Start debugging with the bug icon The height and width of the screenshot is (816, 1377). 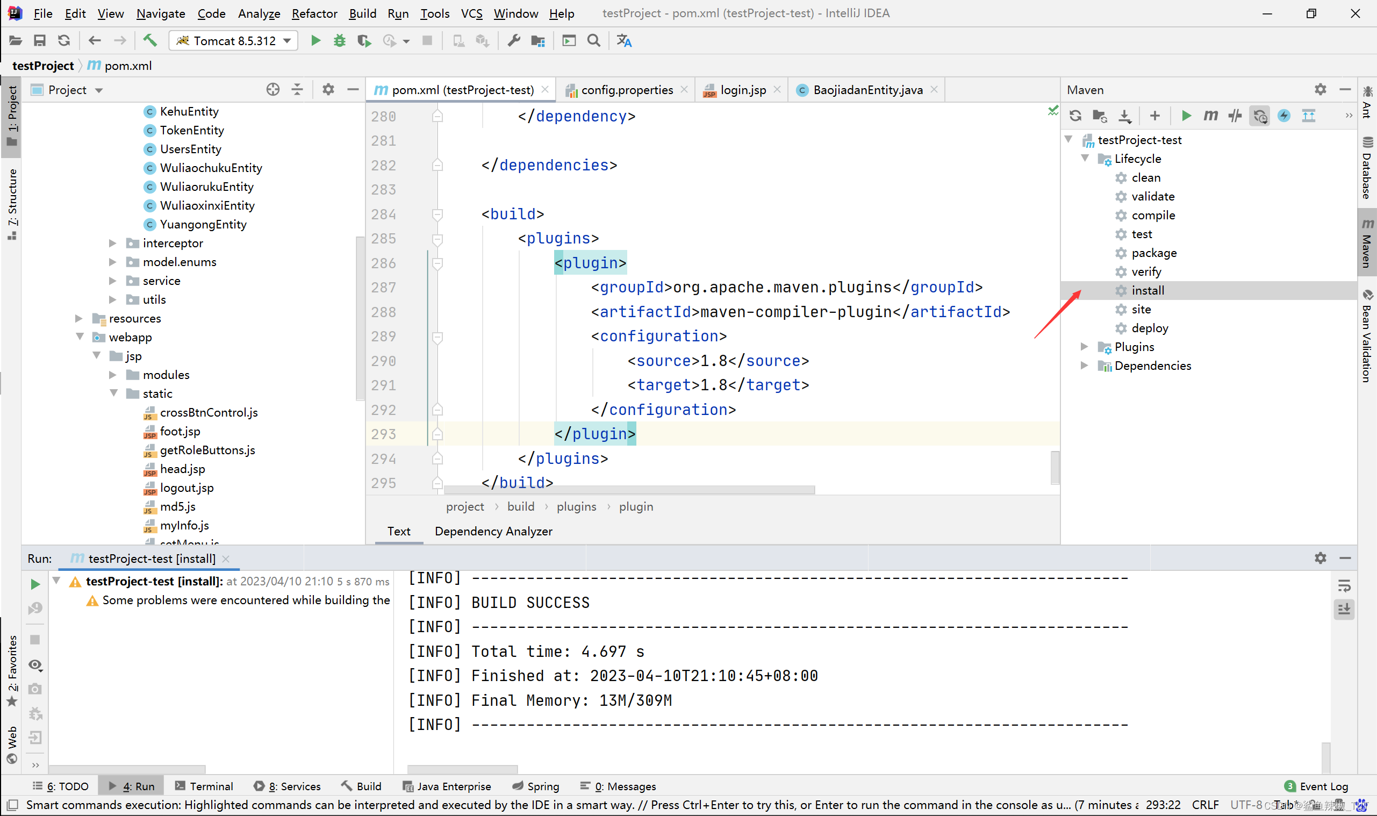tap(340, 41)
